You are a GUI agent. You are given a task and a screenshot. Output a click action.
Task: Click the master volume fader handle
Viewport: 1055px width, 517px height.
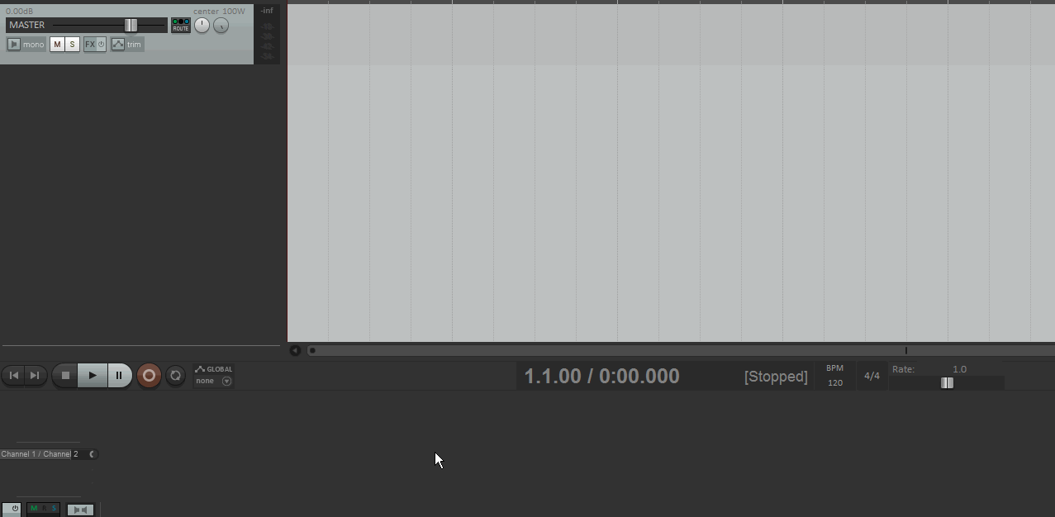tap(131, 25)
